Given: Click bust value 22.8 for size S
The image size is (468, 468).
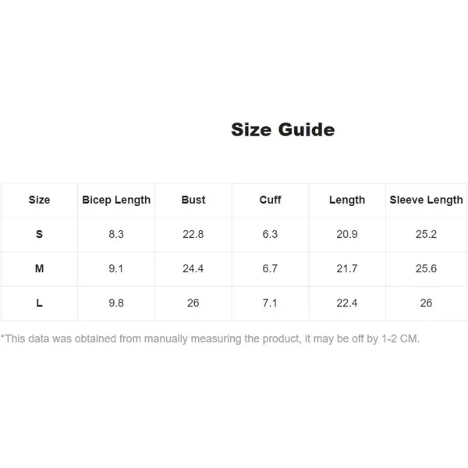Looking at the screenshot, I should click(x=193, y=234).
